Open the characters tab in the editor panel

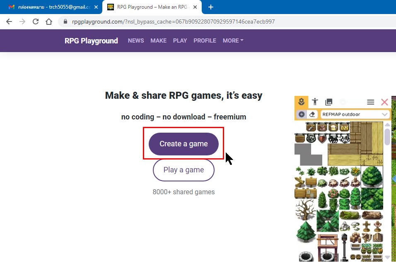click(x=315, y=102)
